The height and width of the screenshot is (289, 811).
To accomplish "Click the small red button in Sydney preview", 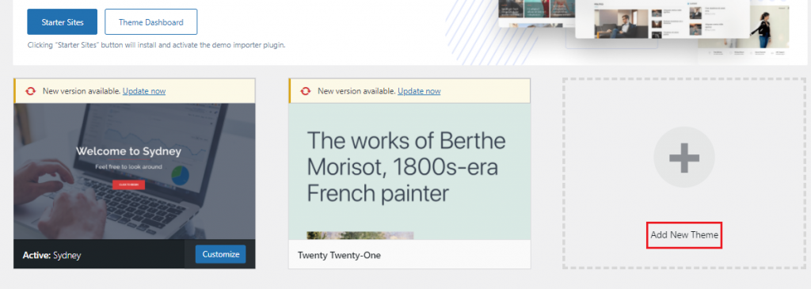I will coord(129,184).
